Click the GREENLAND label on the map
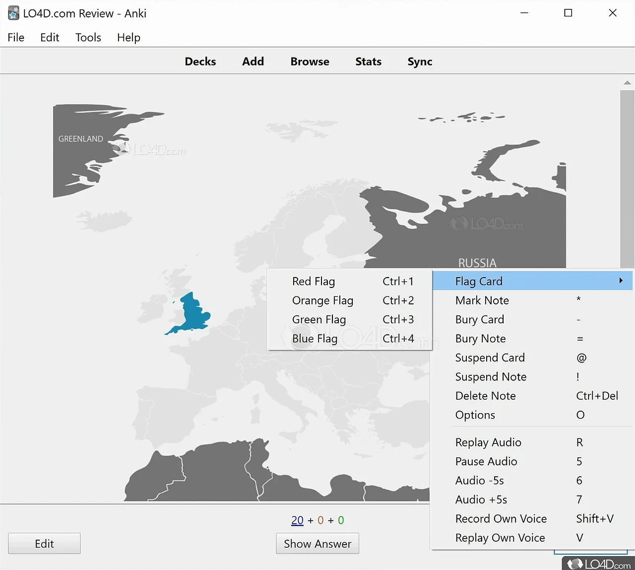Viewport: 635px width, 570px height. click(x=81, y=139)
